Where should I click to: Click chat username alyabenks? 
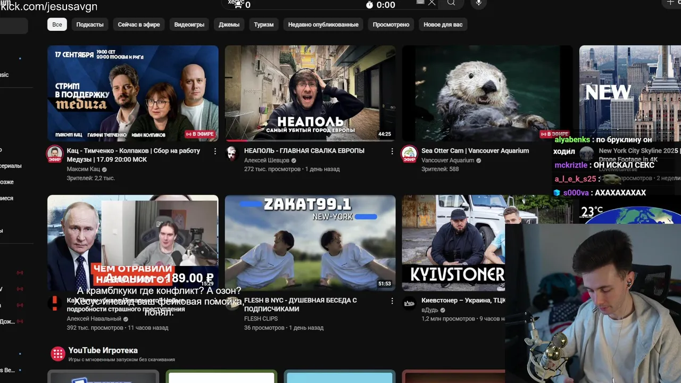(572, 140)
